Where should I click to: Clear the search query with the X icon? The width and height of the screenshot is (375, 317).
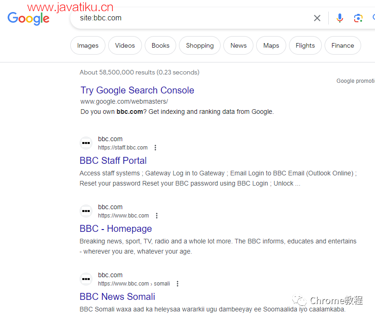pyautogui.click(x=317, y=18)
